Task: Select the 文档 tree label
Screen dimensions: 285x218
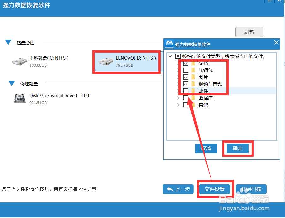Action: pos(203,63)
